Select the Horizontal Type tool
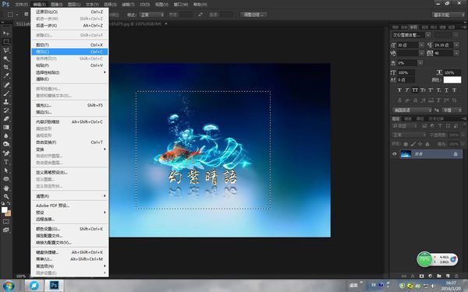 (6, 162)
